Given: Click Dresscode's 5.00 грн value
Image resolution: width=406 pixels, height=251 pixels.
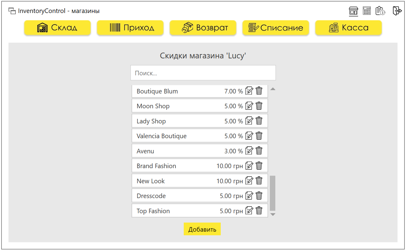Looking at the screenshot, I should click(231, 196).
